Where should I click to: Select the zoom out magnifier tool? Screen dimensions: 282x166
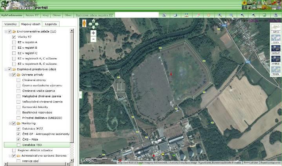click(x=231, y=15)
